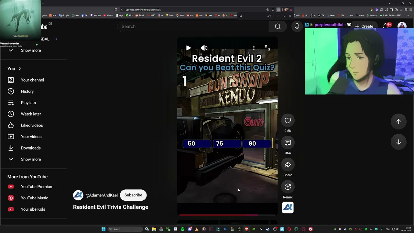Select the 50 answer option in the quiz
Image resolution: width=414 pixels, height=233 pixels.
click(x=197, y=144)
